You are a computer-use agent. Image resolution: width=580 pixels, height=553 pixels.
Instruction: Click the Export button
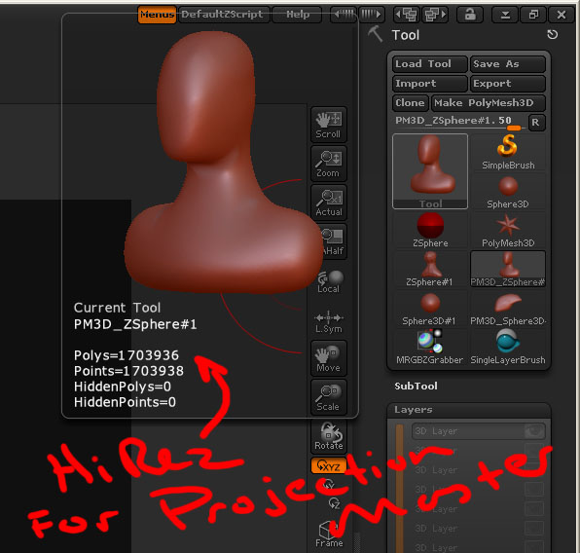[508, 84]
